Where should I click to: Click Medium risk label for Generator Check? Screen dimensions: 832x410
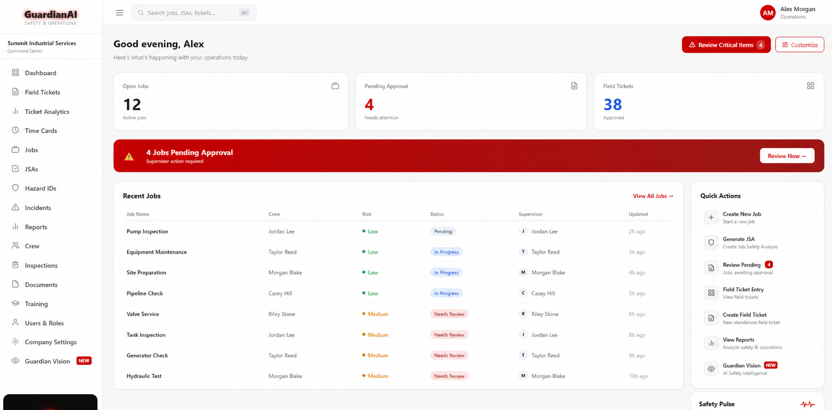point(375,355)
